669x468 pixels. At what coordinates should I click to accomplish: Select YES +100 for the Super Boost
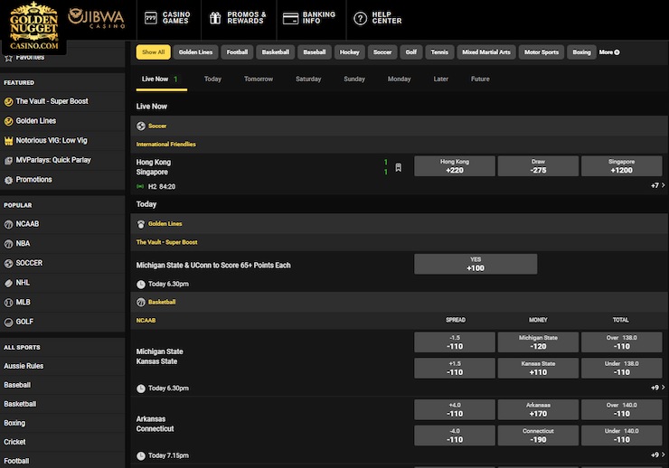click(476, 264)
